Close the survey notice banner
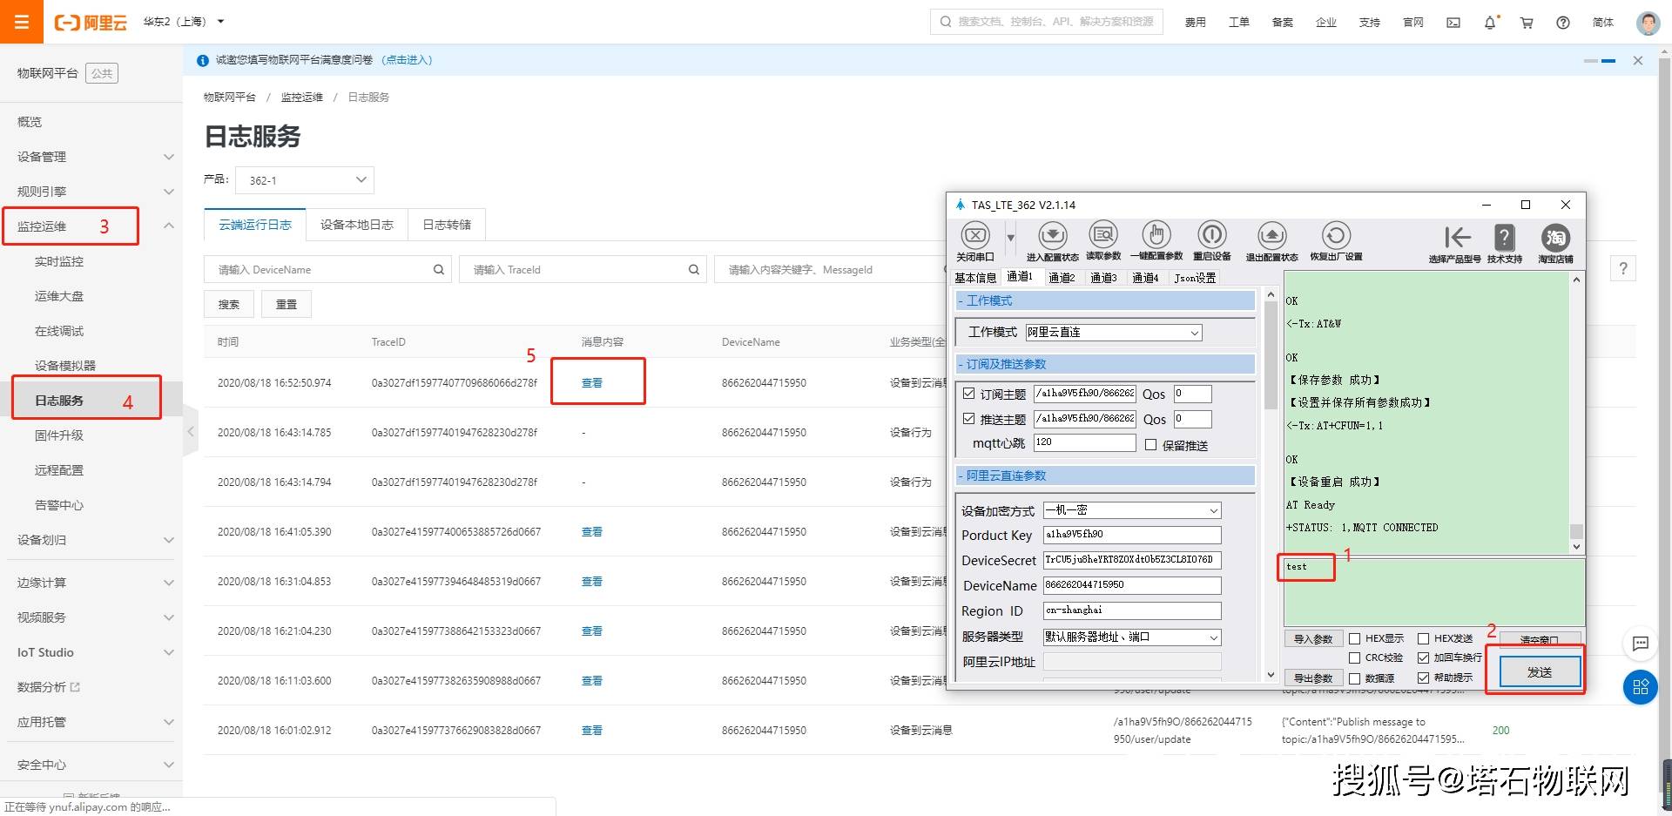Image resolution: width=1672 pixels, height=816 pixels. coord(1638,60)
